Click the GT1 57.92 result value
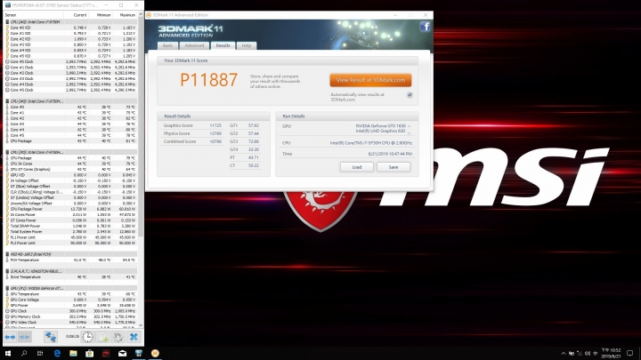Viewport: 641px width, 360px height. [x=253, y=125]
